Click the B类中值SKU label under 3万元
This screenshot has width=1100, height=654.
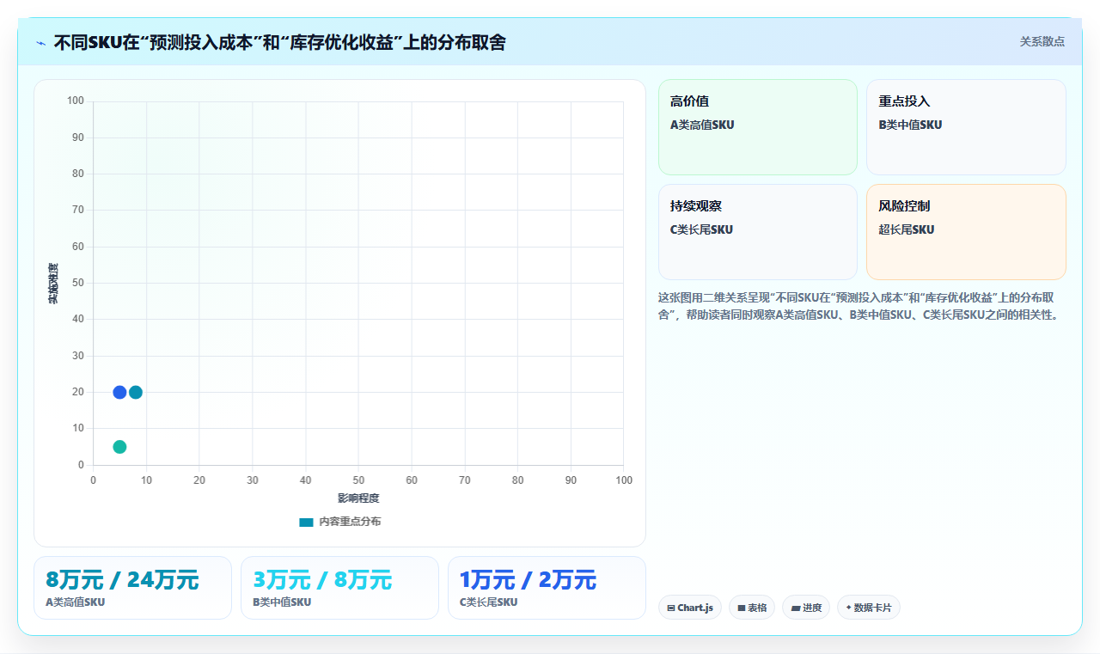pos(282,602)
